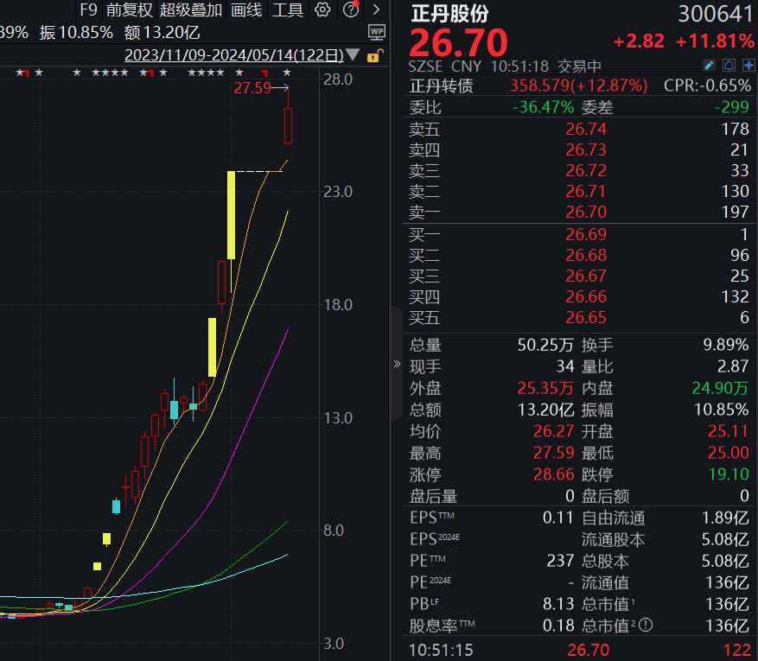
Task: Click the WP monitor icon
Action: (377, 32)
